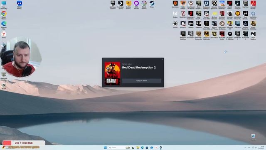
Task: Expand the system tray hidden icons chevron
Action: click(245, 147)
